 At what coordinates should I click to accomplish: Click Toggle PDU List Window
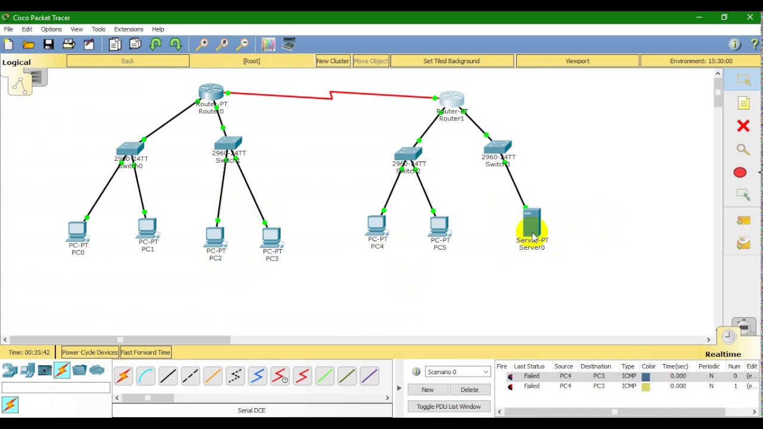click(449, 406)
